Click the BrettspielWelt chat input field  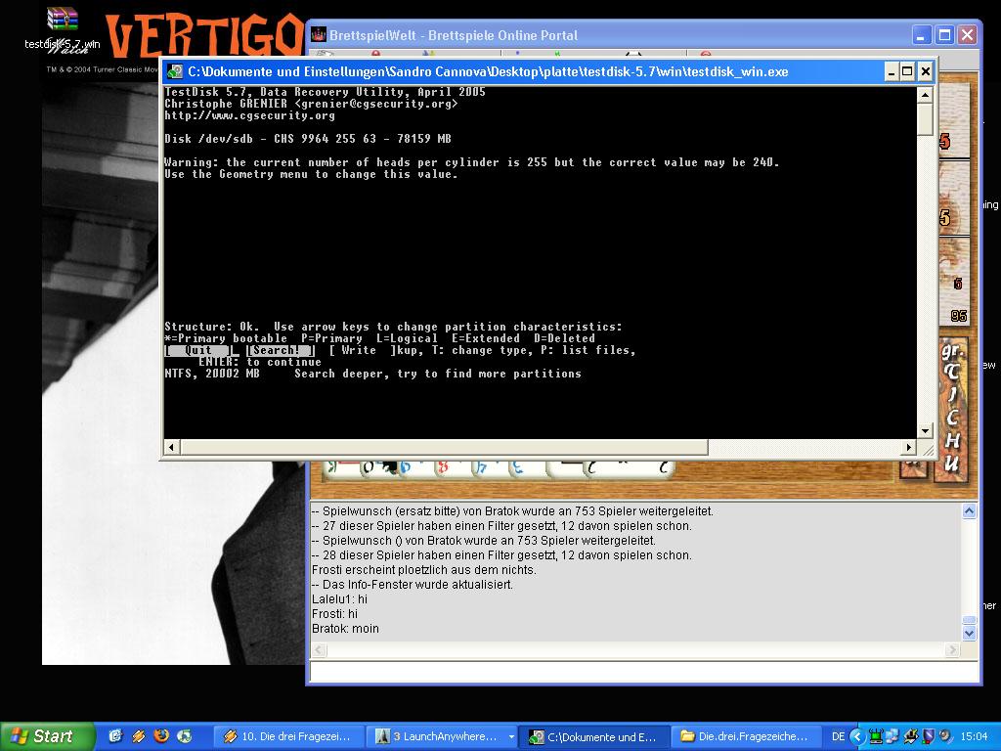pos(644,671)
